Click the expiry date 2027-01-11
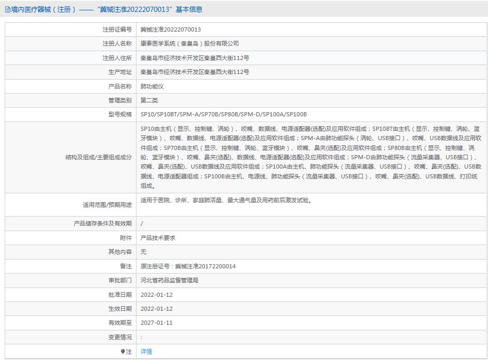The width and height of the screenshot is (488, 364). (x=156, y=323)
